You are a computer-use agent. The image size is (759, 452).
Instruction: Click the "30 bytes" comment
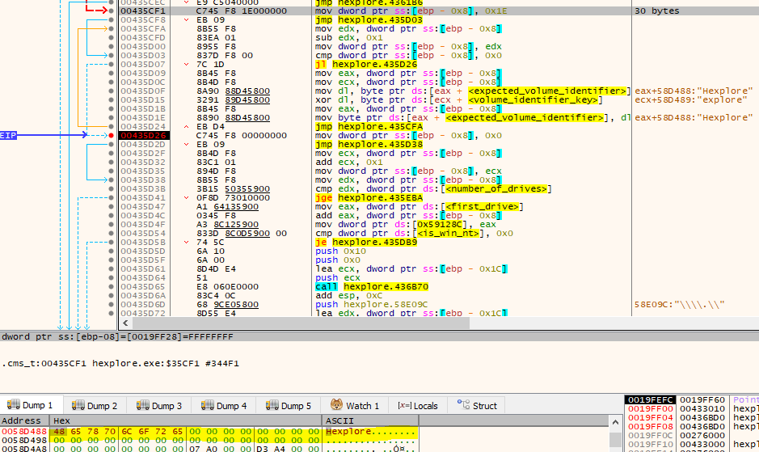[657, 11]
